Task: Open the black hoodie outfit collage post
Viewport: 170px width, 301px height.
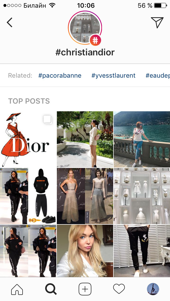Action: click(x=28, y=196)
